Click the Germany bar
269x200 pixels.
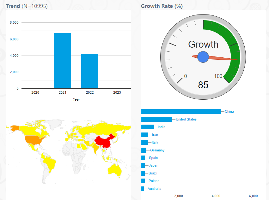(x=144, y=150)
